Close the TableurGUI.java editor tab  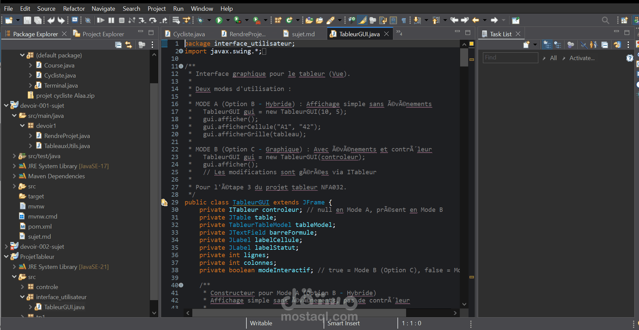[x=387, y=34]
